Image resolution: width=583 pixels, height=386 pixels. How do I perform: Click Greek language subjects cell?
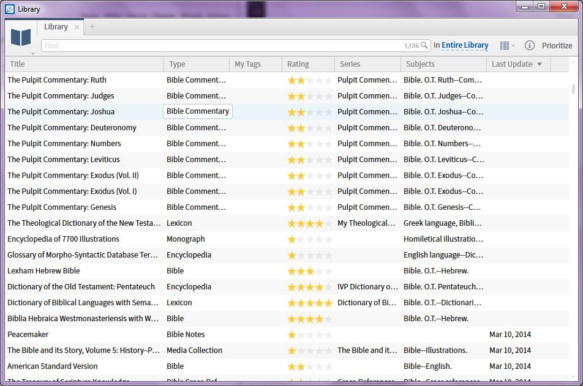pyautogui.click(x=442, y=223)
